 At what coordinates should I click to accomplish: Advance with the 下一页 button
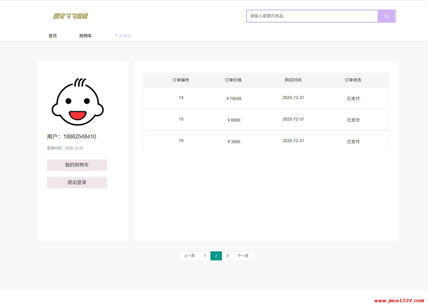click(x=243, y=256)
